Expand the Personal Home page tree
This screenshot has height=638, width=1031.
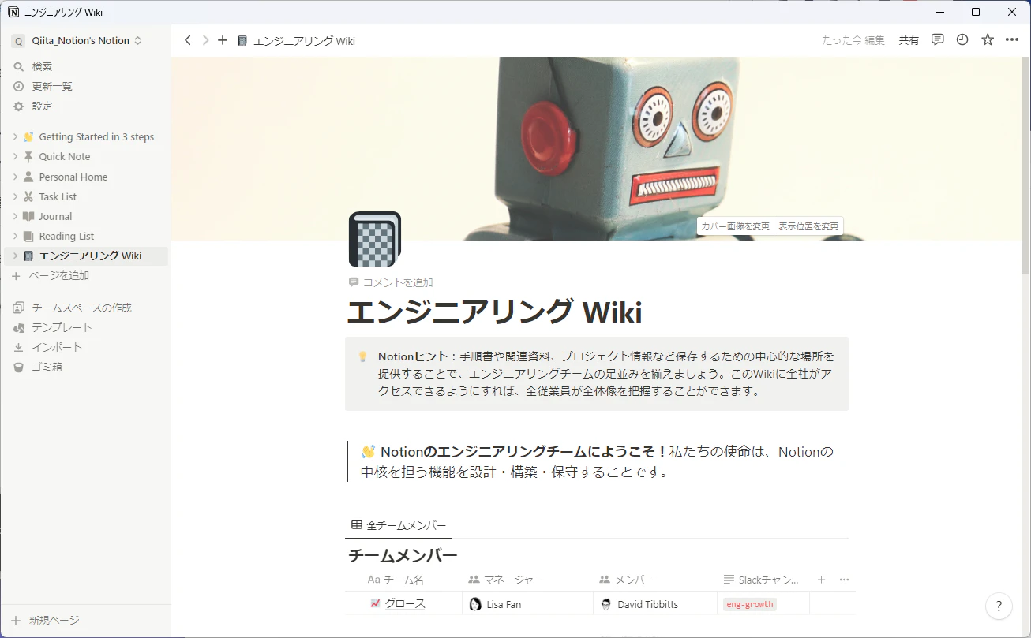click(15, 177)
